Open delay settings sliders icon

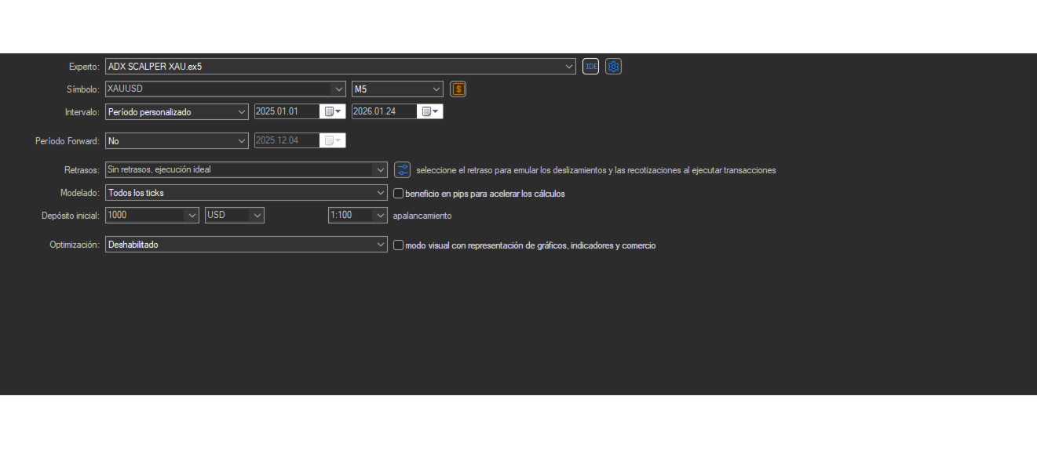[402, 169]
